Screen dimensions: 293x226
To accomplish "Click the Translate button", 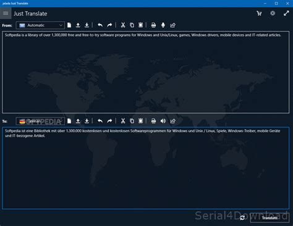I will point(270,218).
